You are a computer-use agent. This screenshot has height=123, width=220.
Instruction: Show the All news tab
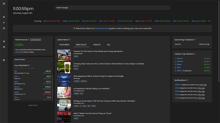coord(109,45)
